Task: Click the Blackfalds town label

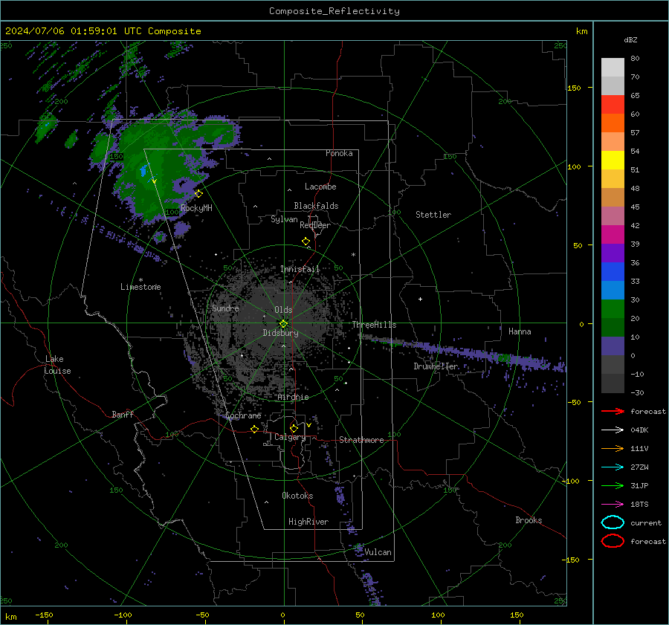Action: pyautogui.click(x=316, y=206)
